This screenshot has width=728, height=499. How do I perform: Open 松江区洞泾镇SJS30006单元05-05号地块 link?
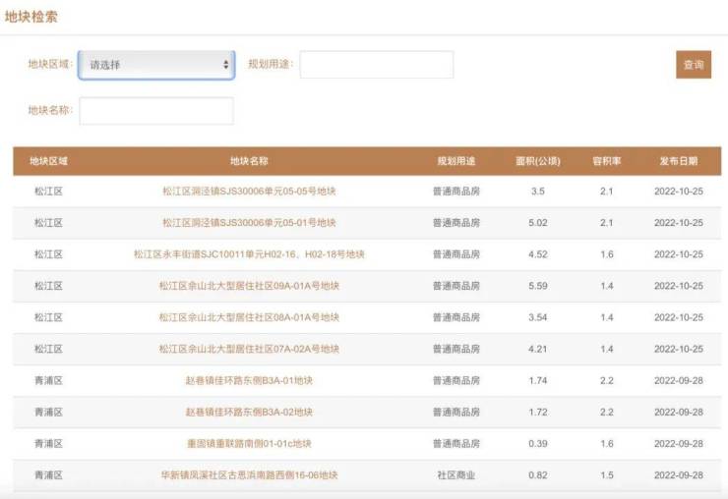click(x=249, y=192)
